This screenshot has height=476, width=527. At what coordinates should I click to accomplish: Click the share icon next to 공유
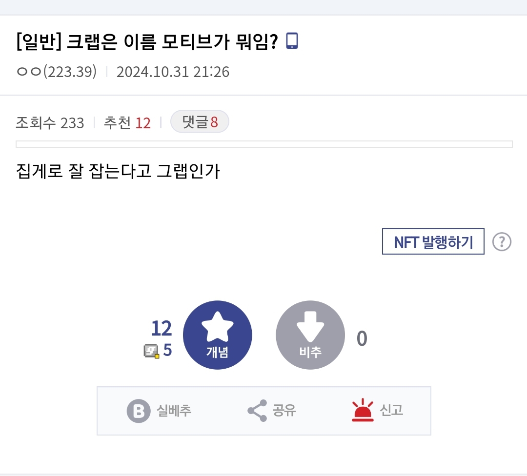coord(258,411)
